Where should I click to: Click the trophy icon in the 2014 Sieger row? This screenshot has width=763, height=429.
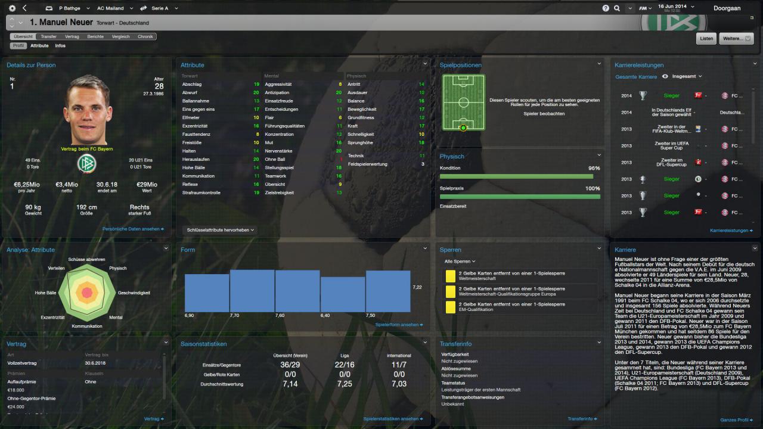[643, 95]
